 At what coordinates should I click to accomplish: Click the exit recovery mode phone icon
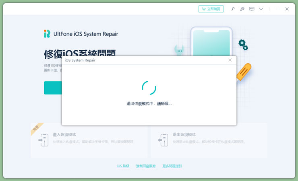[163, 140]
